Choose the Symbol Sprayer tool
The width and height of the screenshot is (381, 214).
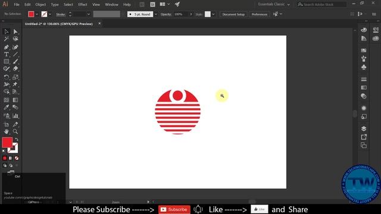pyautogui.click(x=7, y=116)
